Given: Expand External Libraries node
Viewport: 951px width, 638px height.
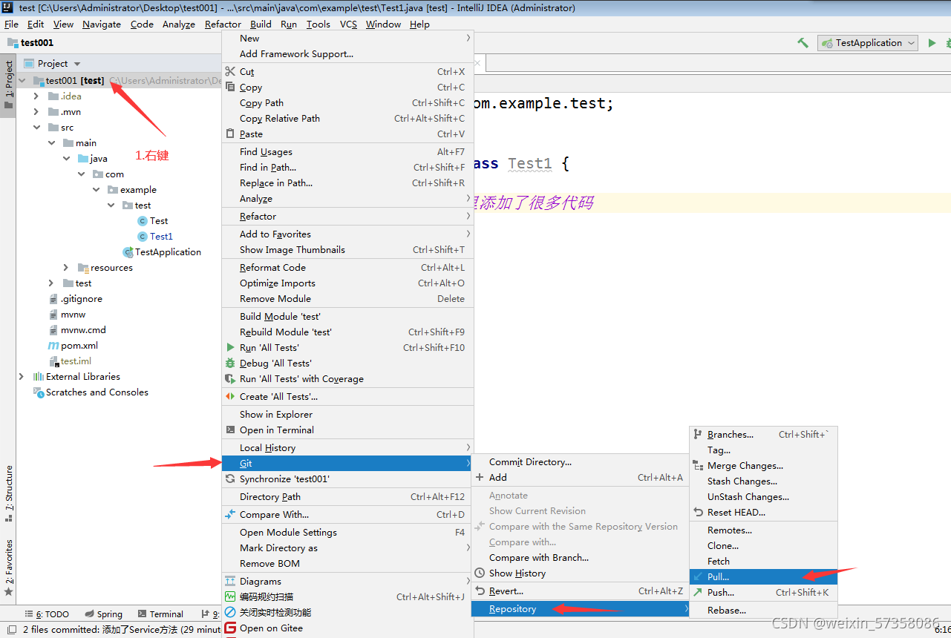Looking at the screenshot, I should 22,377.
